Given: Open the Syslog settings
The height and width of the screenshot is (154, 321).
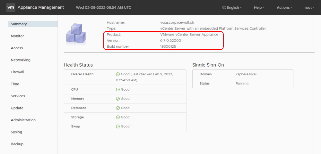Looking at the screenshot, I should 16,132.
